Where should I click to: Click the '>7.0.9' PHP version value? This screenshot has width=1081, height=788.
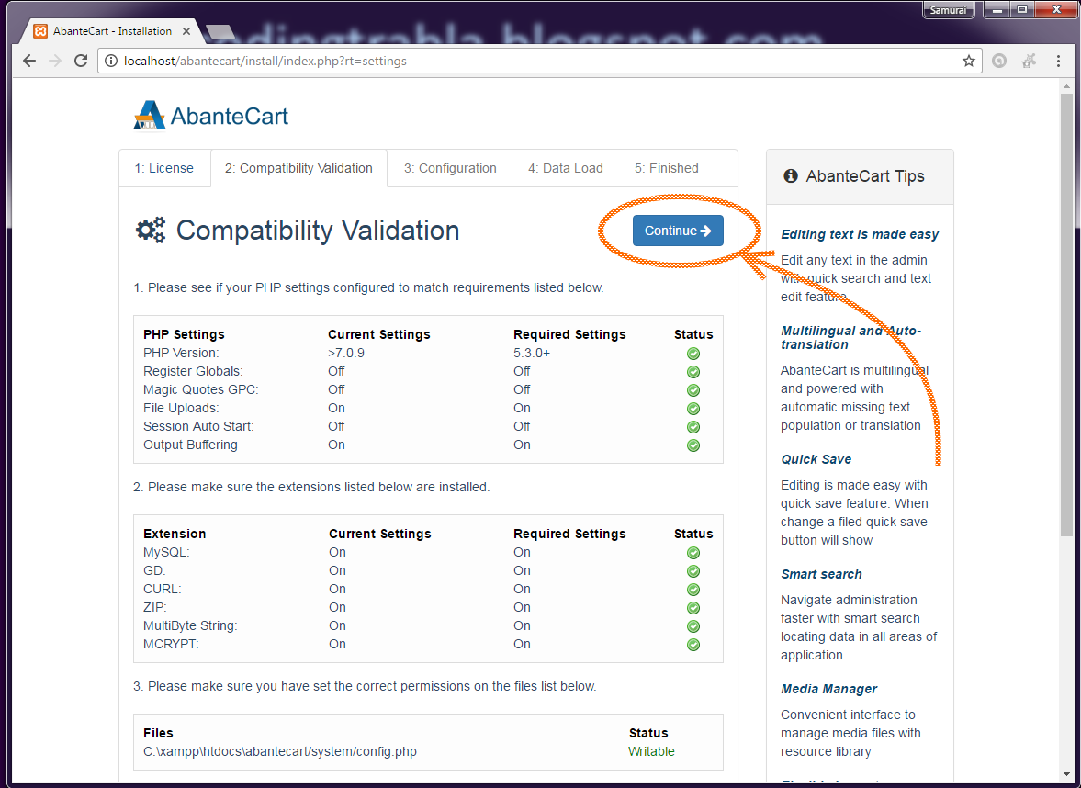346,353
